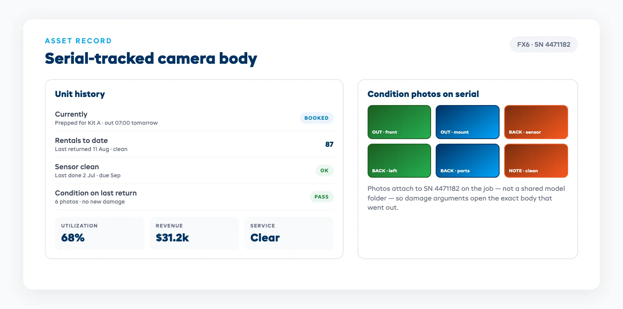This screenshot has height=309, width=623.
Task: Select the Service Clear stat card
Action: click(x=289, y=233)
